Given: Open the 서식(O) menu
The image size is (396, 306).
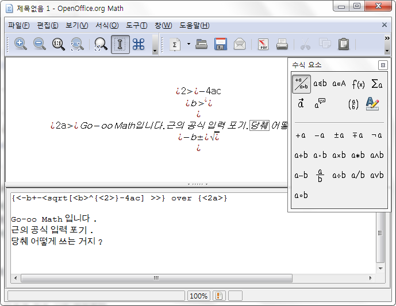Looking at the screenshot, I should 107,25.
